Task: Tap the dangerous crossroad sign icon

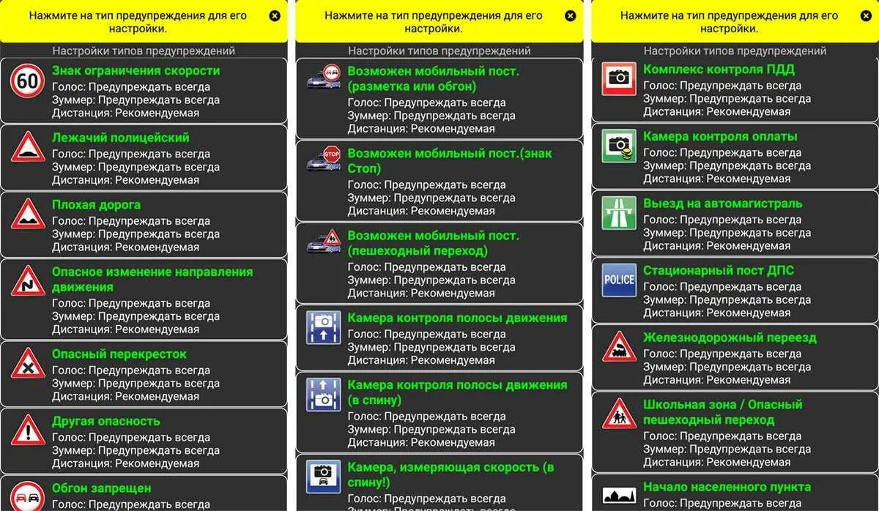Action: pos(28,363)
